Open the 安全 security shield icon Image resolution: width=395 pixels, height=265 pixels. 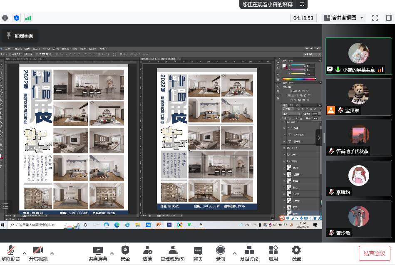coord(125,250)
